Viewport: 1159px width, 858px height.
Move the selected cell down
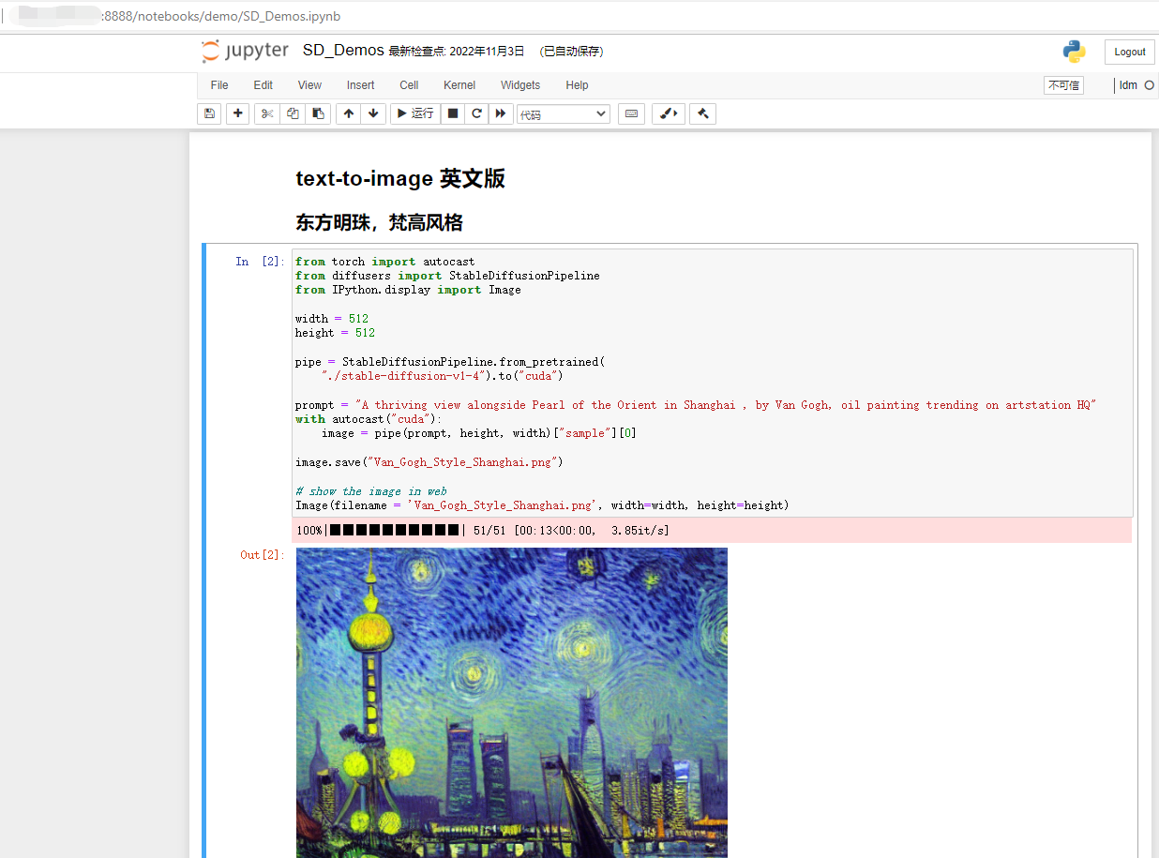[373, 113]
